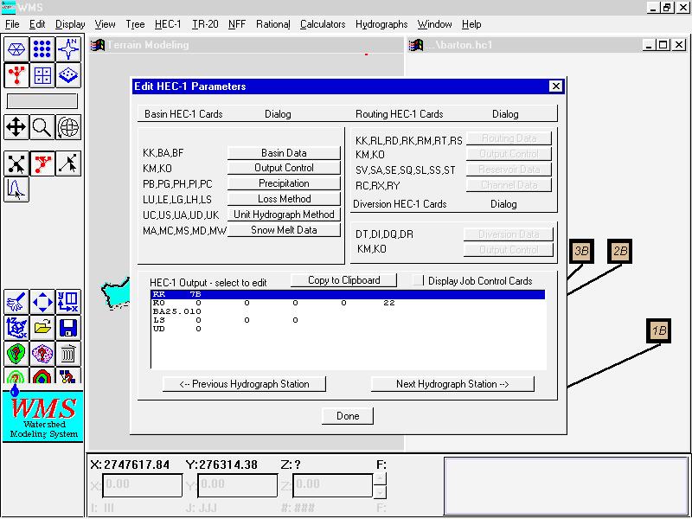Screen dimensions: 692x519
Task: Open the Calculators menu
Action: point(323,24)
